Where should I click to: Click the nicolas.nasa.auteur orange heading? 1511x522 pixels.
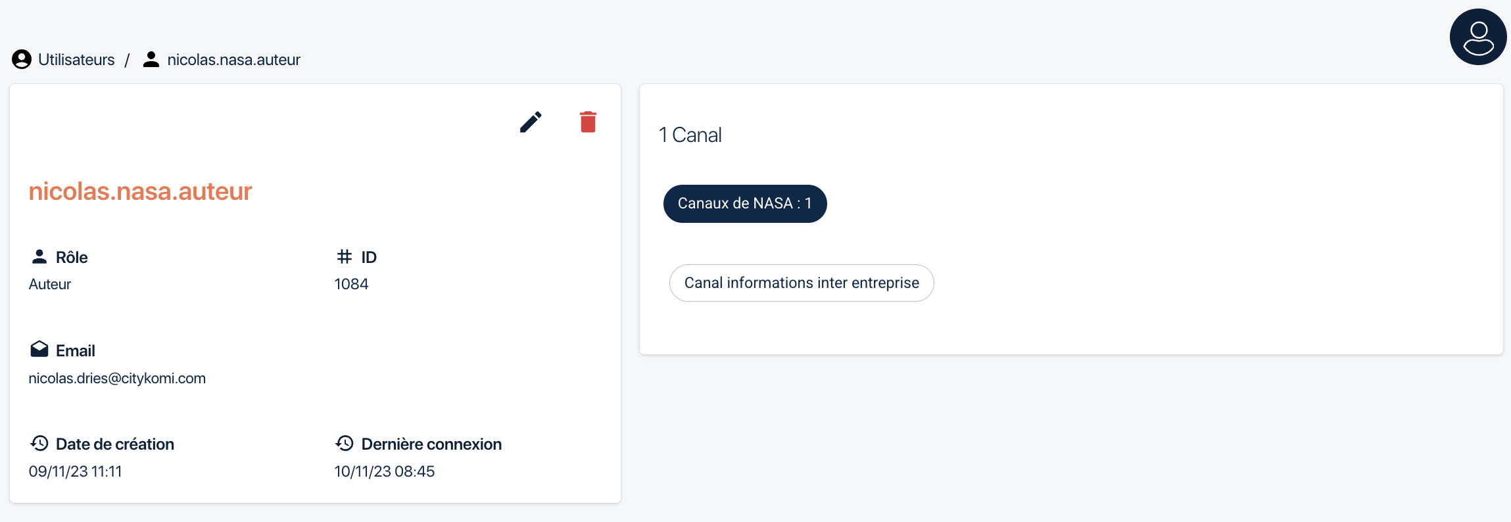[140, 191]
